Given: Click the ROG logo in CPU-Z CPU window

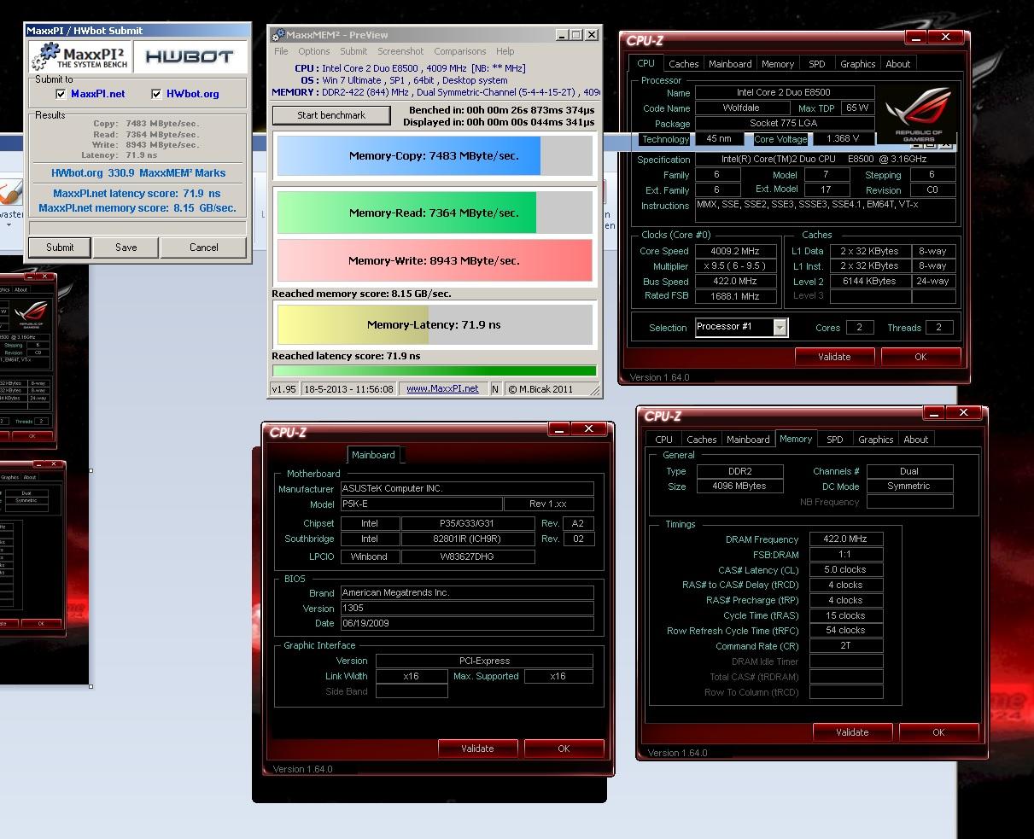Looking at the screenshot, I should (918, 115).
